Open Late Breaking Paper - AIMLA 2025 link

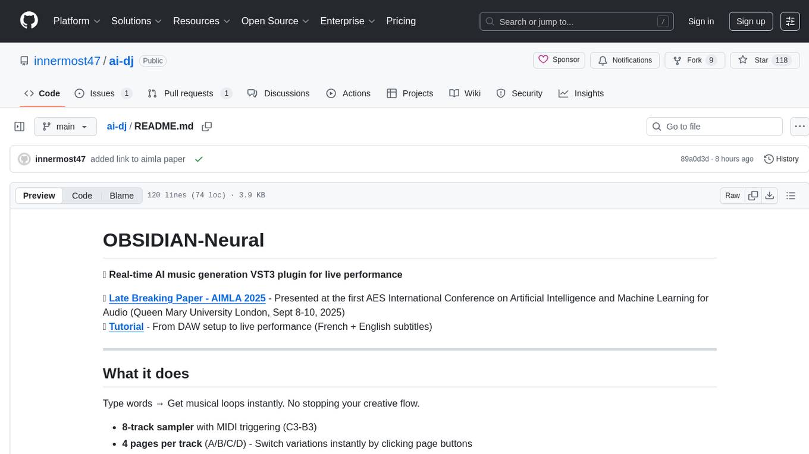coord(187,298)
